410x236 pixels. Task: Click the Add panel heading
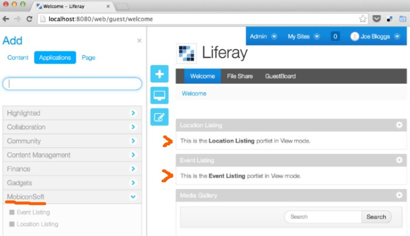(12, 40)
